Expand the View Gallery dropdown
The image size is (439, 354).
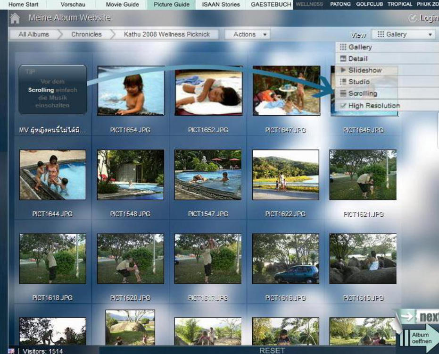403,34
